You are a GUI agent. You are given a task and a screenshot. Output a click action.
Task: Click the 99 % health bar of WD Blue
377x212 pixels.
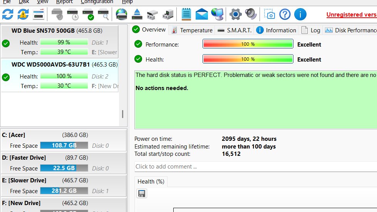[64, 42]
